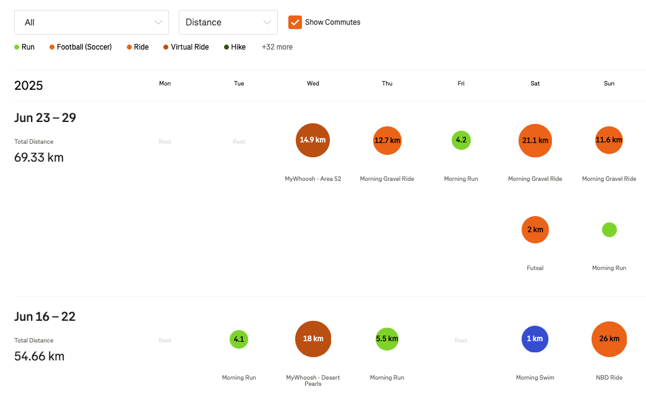The width and height of the screenshot is (646, 405).
Task: Open the Morning Gravel Ride link on Thursday
Action: coord(387,179)
